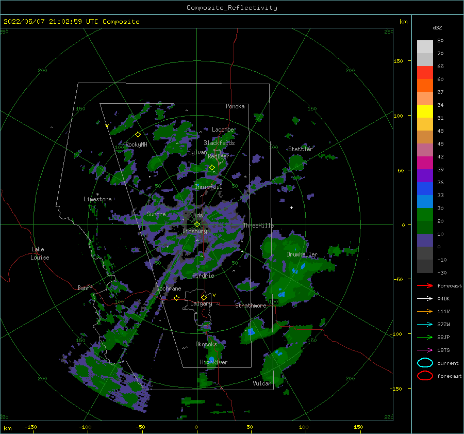This screenshot has width=464, height=434.
Task: Select the 39 dBZ purple color swatch
Action: (425, 175)
